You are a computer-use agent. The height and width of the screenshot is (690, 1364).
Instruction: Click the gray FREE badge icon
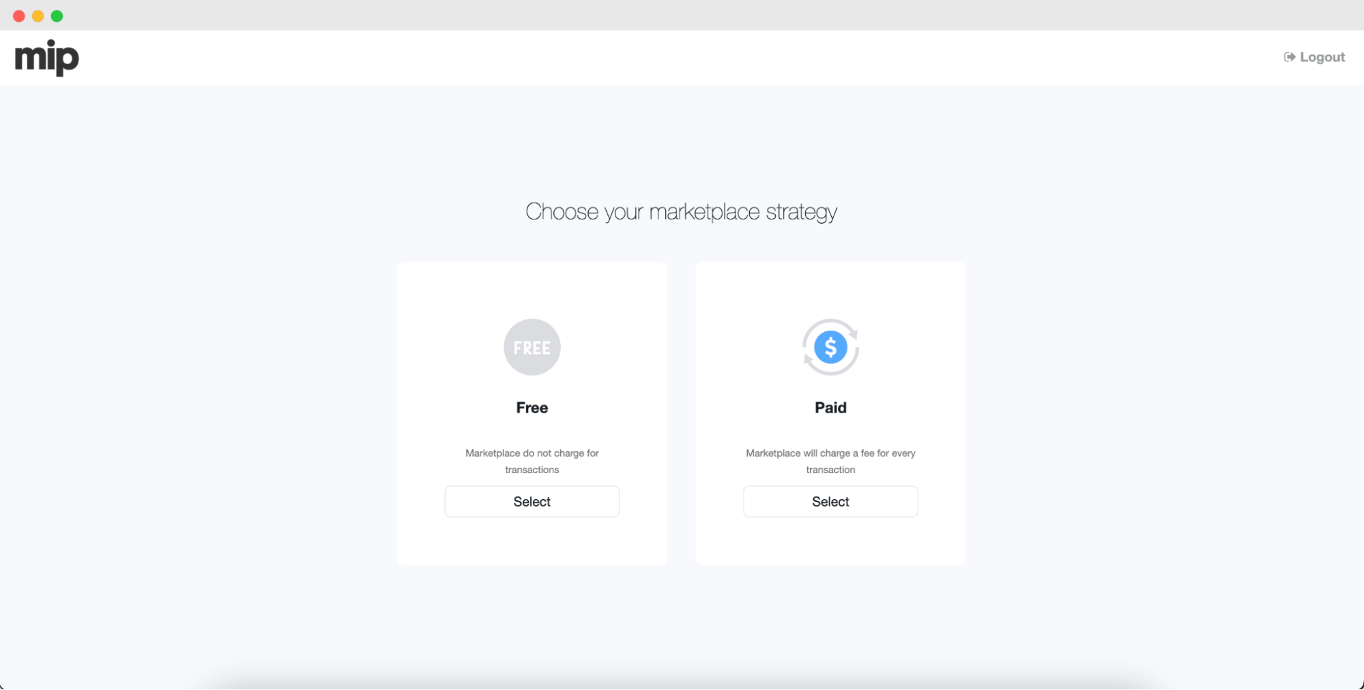[532, 347]
